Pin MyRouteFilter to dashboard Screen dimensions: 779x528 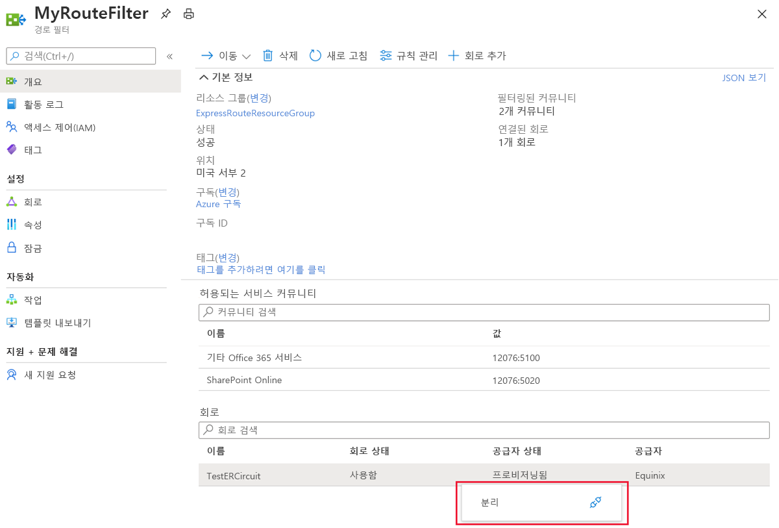tap(166, 14)
